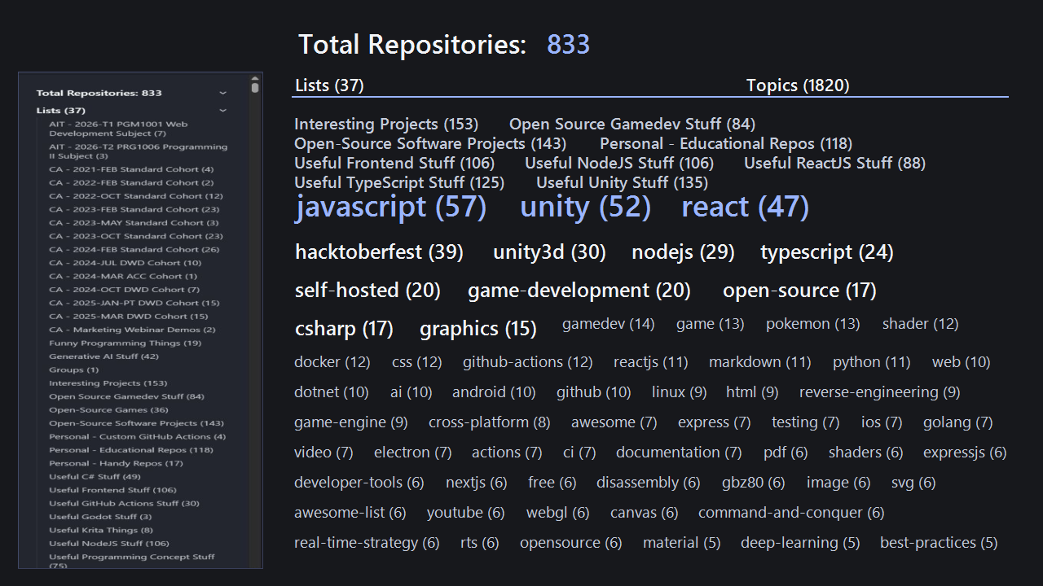Image resolution: width=1043 pixels, height=586 pixels.
Task: Open CA - Marketing Webinar Demos (2) item
Action: pyautogui.click(x=132, y=330)
